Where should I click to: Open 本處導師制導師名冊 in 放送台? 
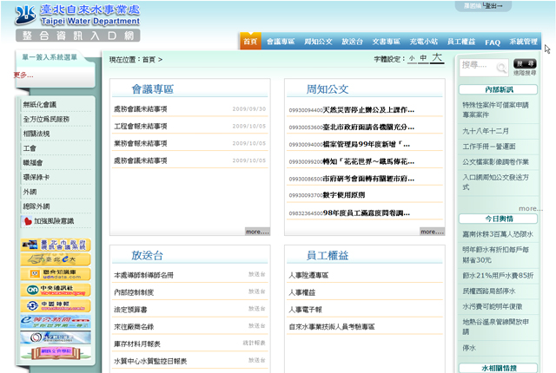tap(143, 275)
